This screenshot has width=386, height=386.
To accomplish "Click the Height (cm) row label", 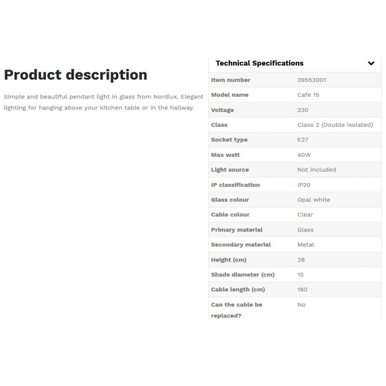I will pos(229,260).
